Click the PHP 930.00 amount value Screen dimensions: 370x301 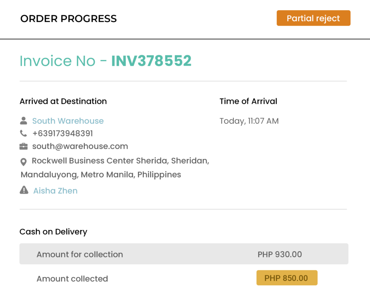coord(280,254)
